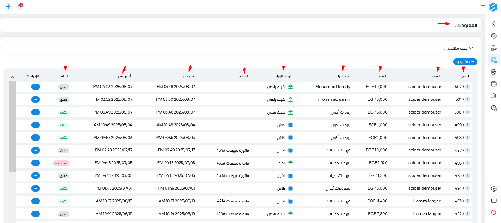The image size is (501, 223).
Task: Click the العضو column header
Action: tap(436, 76)
